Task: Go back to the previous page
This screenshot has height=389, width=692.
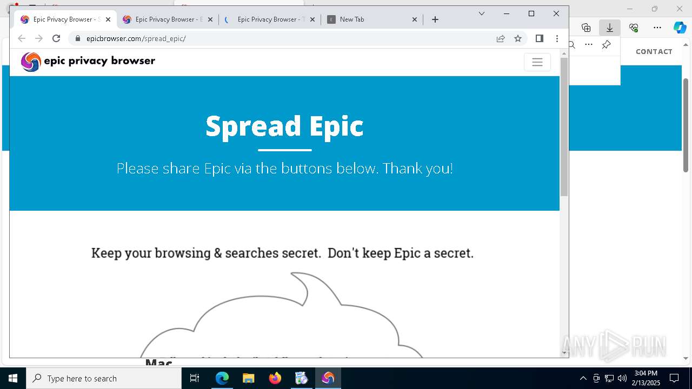Action: tap(22, 38)
